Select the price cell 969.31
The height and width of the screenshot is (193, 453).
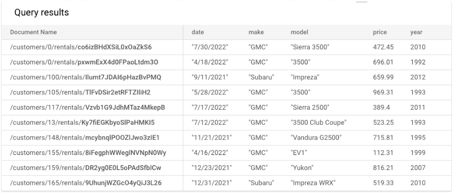[x=383, y=92]
